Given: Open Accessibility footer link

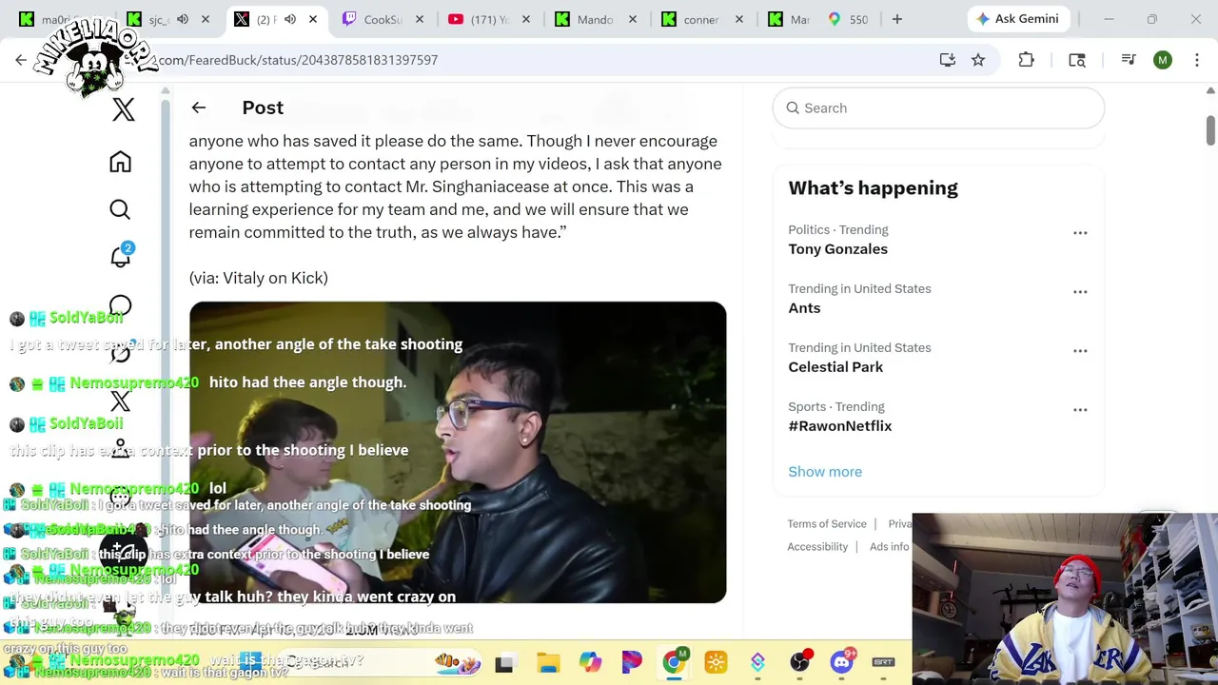Looking at the screenshot, I should coord(817,547).
